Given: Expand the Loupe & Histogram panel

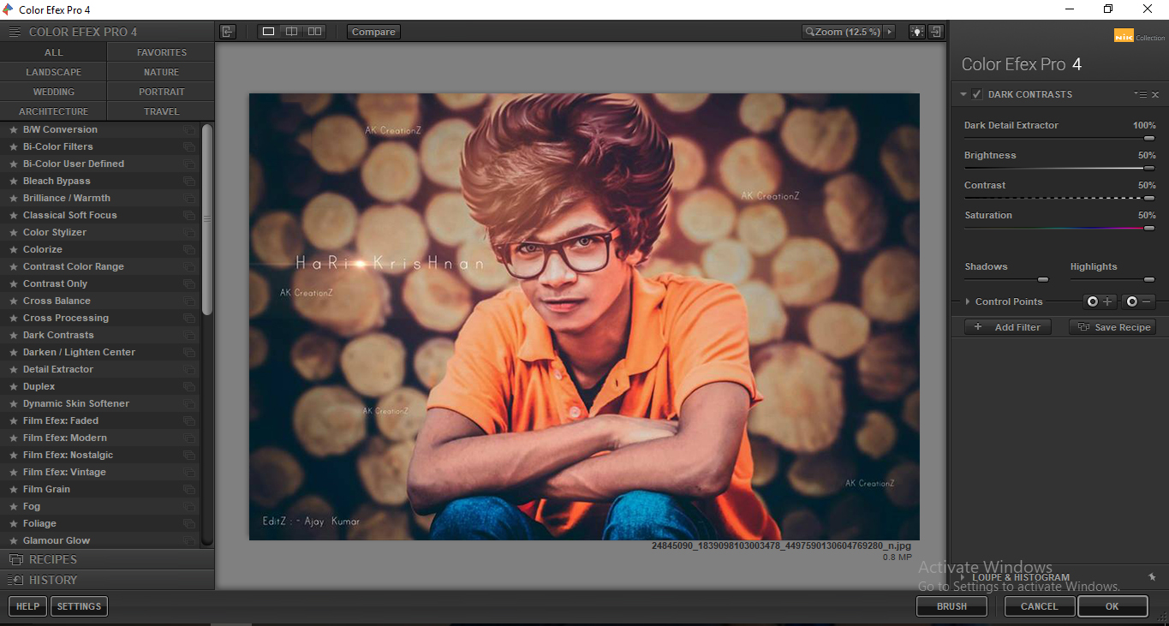Looking at the screenshot, I should (963, 577).
